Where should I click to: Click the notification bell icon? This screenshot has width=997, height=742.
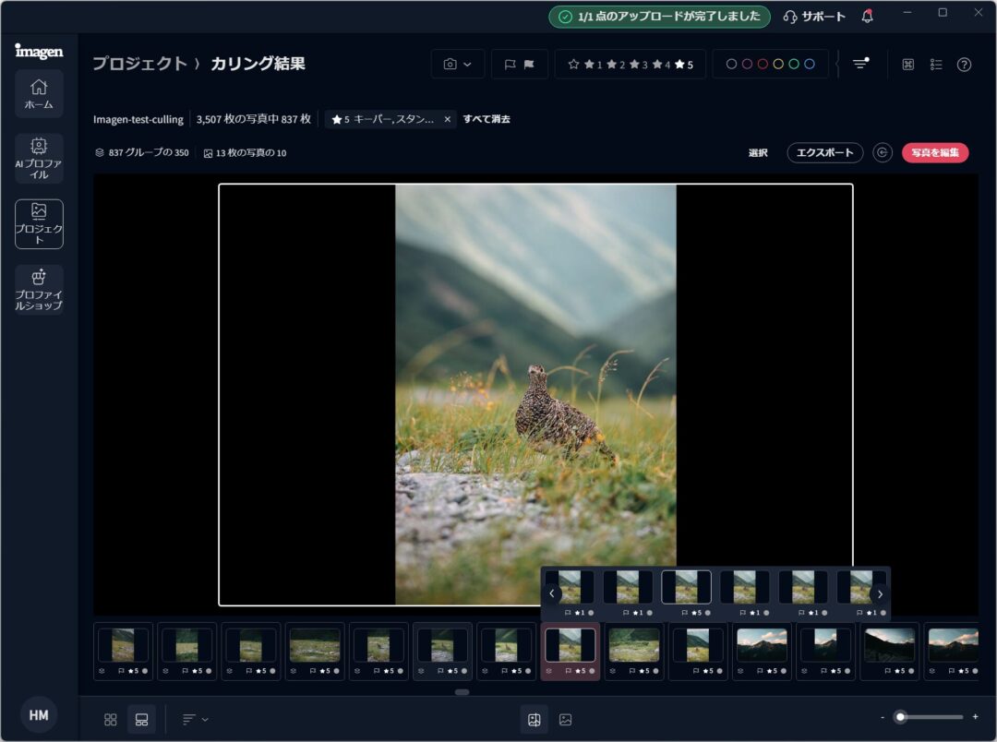click(867, 17)
